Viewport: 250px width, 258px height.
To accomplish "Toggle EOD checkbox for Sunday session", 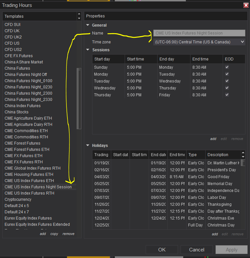I will click(x=227, y=67).
